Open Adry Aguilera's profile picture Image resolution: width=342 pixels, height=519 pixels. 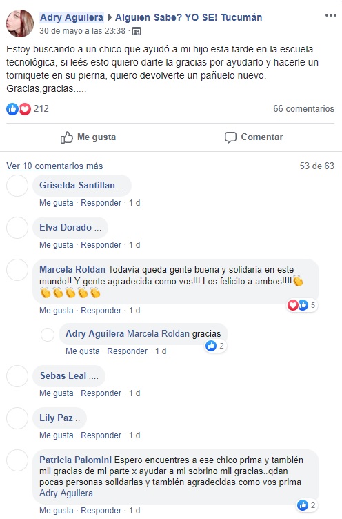[20, 23]
